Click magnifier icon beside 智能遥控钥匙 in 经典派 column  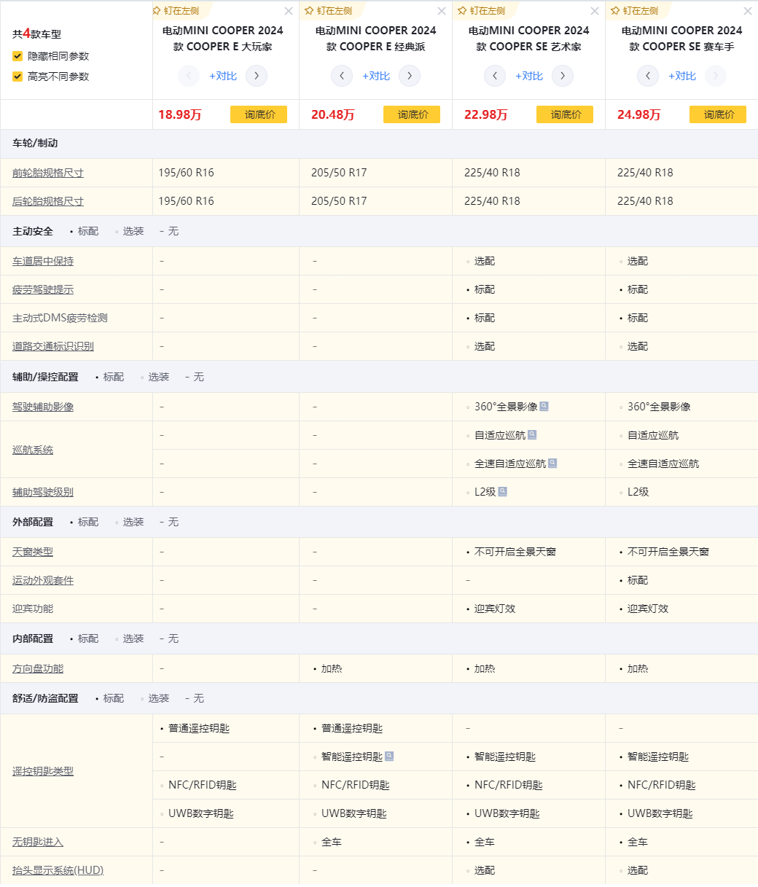(x=389, y=756)
